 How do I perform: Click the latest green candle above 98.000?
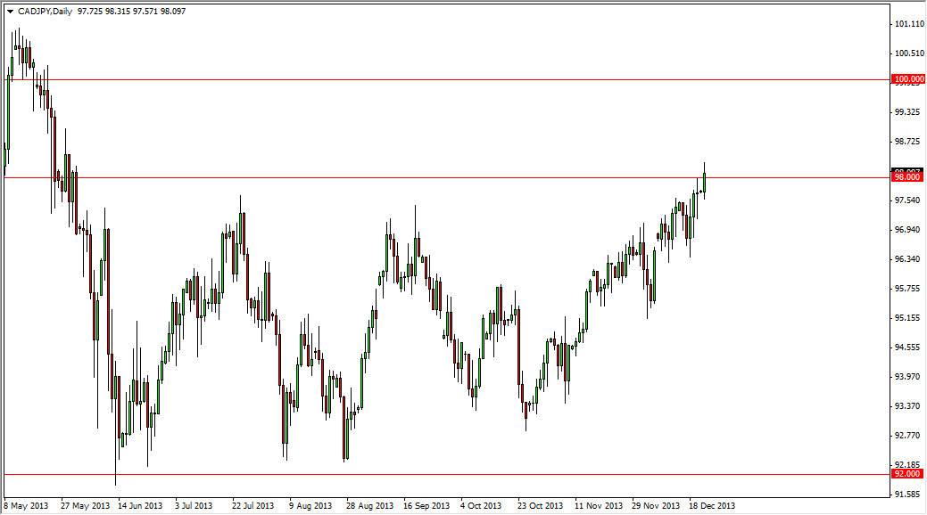[x=704, y=182]
